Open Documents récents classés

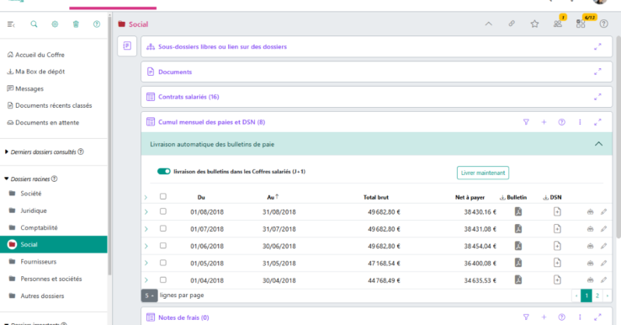50,105
